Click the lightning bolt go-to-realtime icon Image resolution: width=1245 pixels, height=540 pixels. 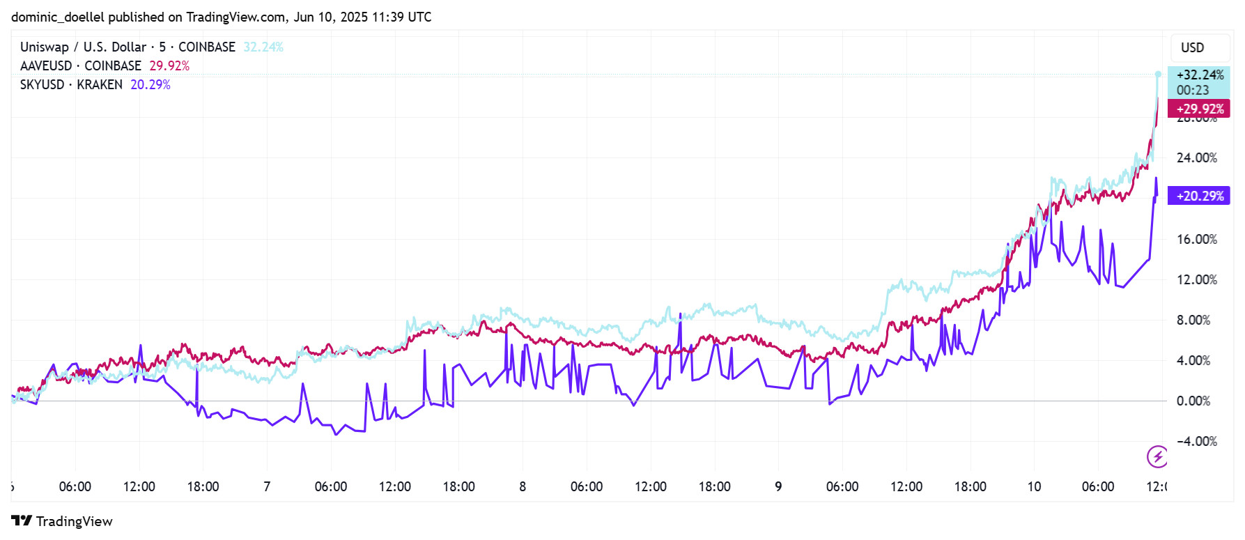coord(1157,457)
